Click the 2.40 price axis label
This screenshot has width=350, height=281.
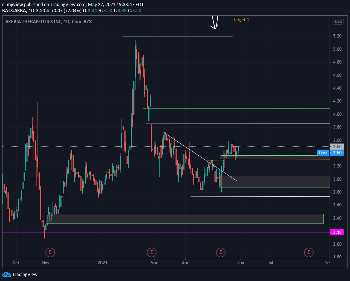(x=337, y=218)
